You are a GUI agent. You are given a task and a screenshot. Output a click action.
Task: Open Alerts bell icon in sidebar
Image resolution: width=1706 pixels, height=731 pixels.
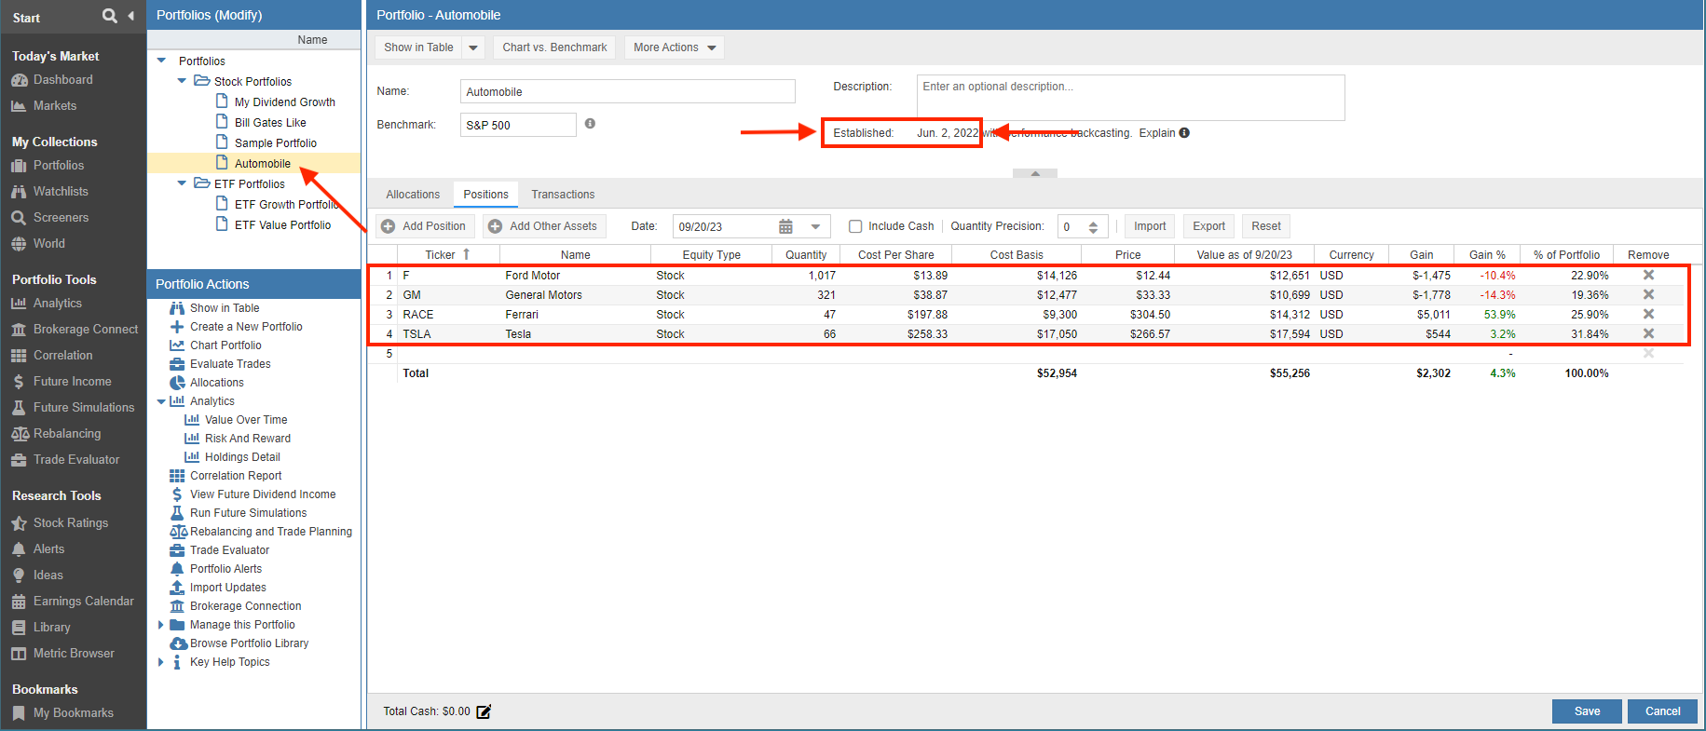tap(19, 549)
